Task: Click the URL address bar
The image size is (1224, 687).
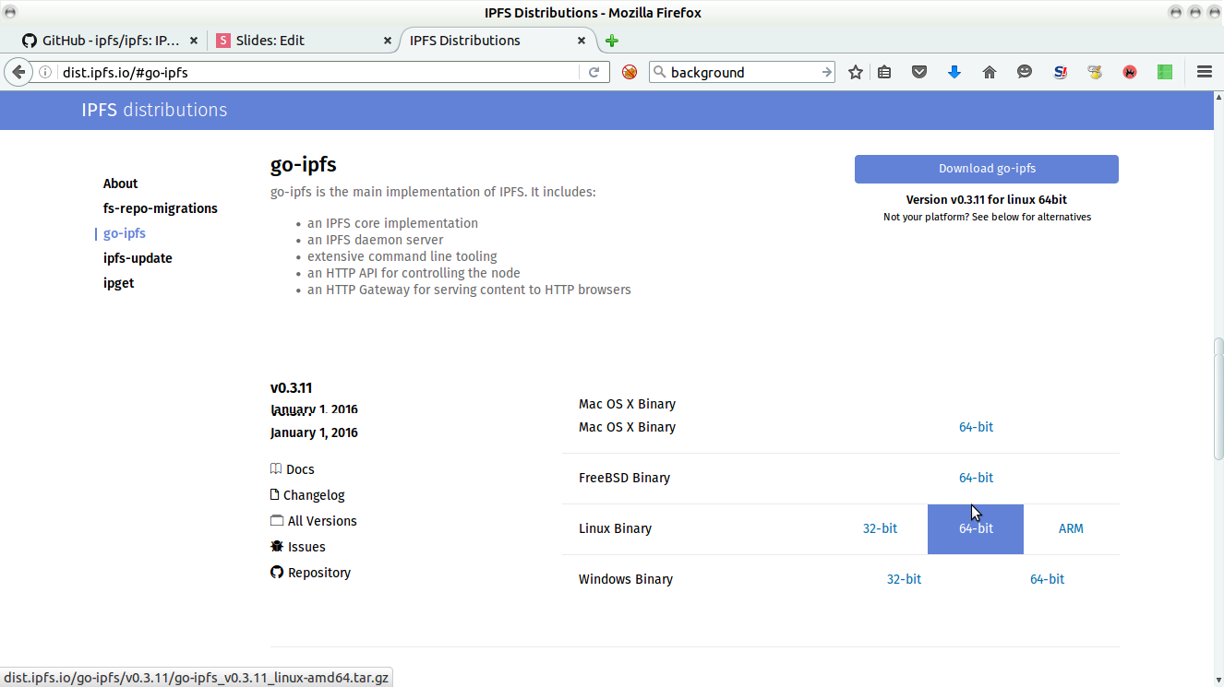Action: point(318,72)
